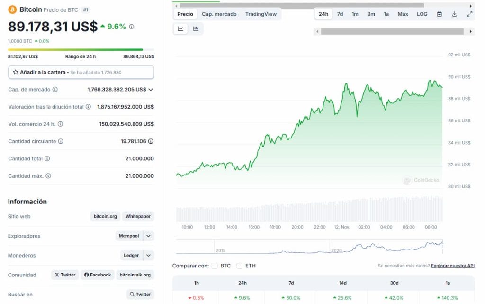Click 1.766.328.382.205 US$ market cap value
Viewport: 485px width, 304px height.
point(117,90)
